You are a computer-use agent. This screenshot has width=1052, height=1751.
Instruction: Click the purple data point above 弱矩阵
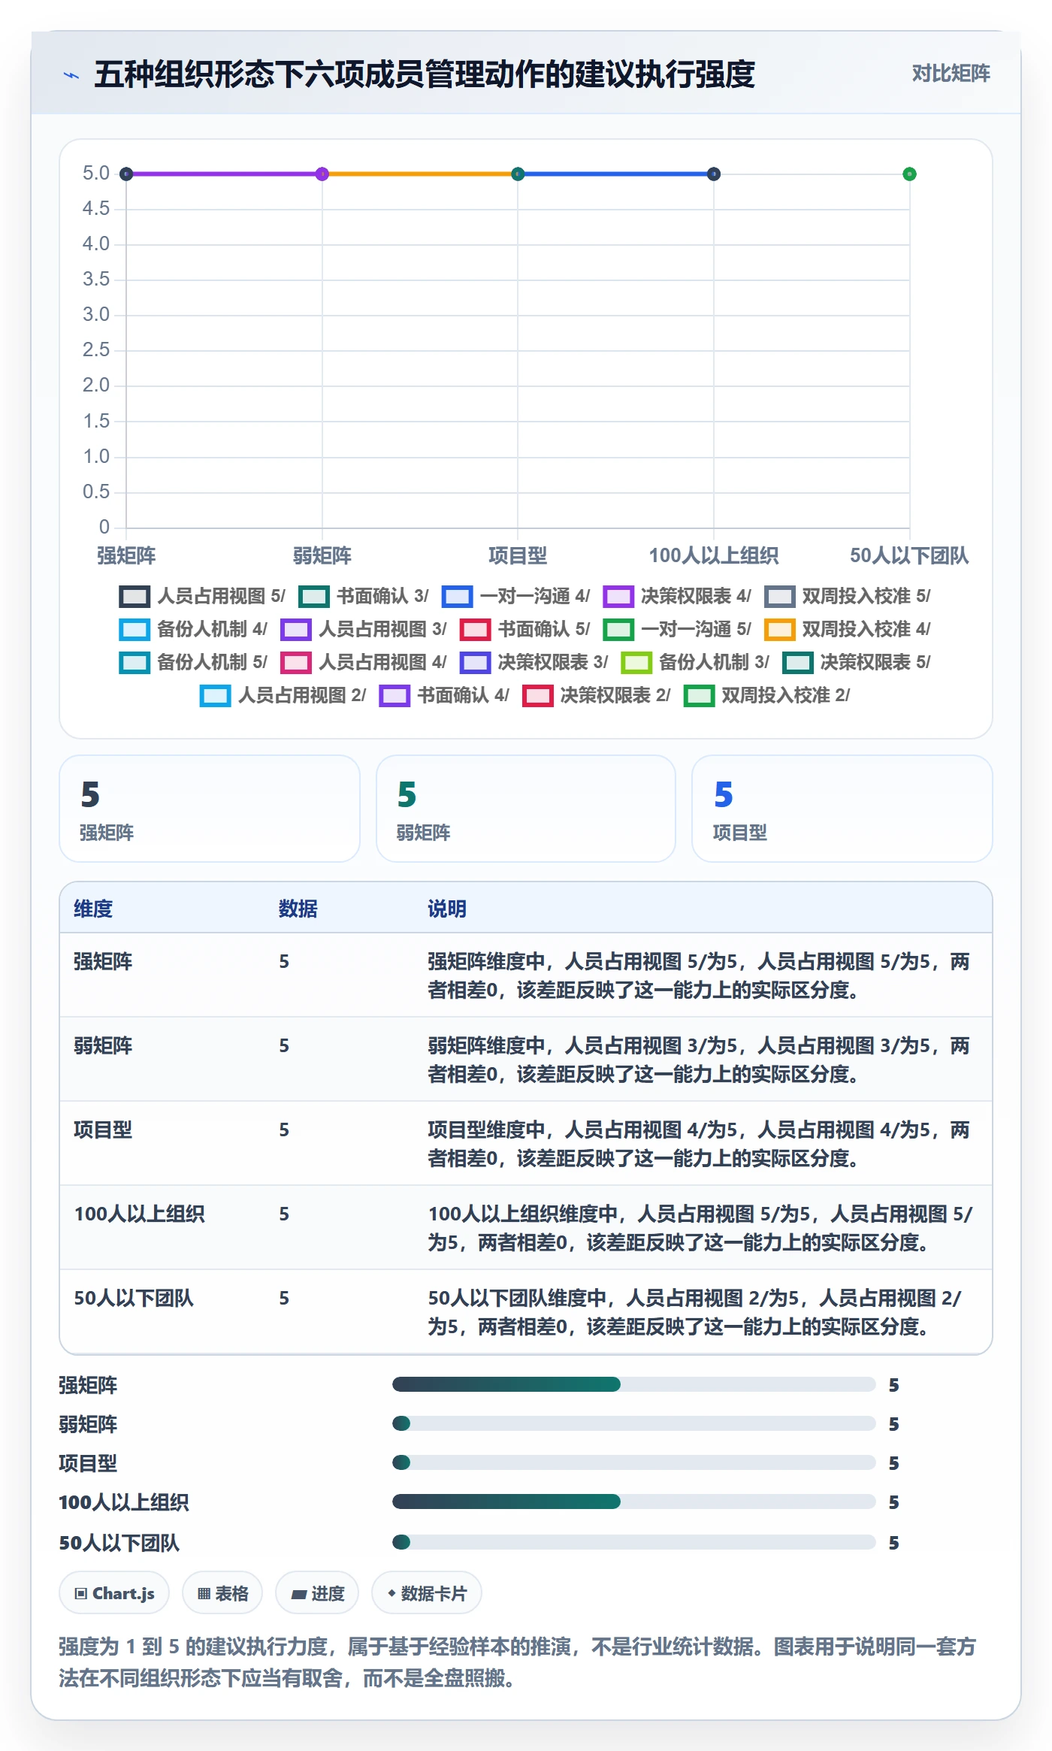(322, 174)
